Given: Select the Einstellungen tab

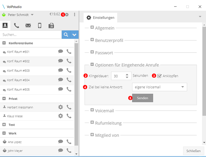Looking at the screenshot, I should click(100, 18).
